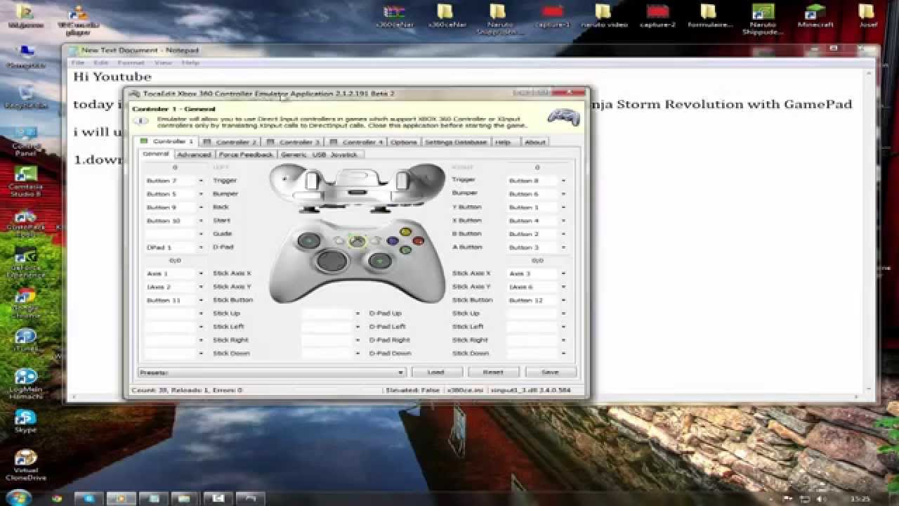
Task: Switch to Controller 4 tab
Action: tap(357, 142)
